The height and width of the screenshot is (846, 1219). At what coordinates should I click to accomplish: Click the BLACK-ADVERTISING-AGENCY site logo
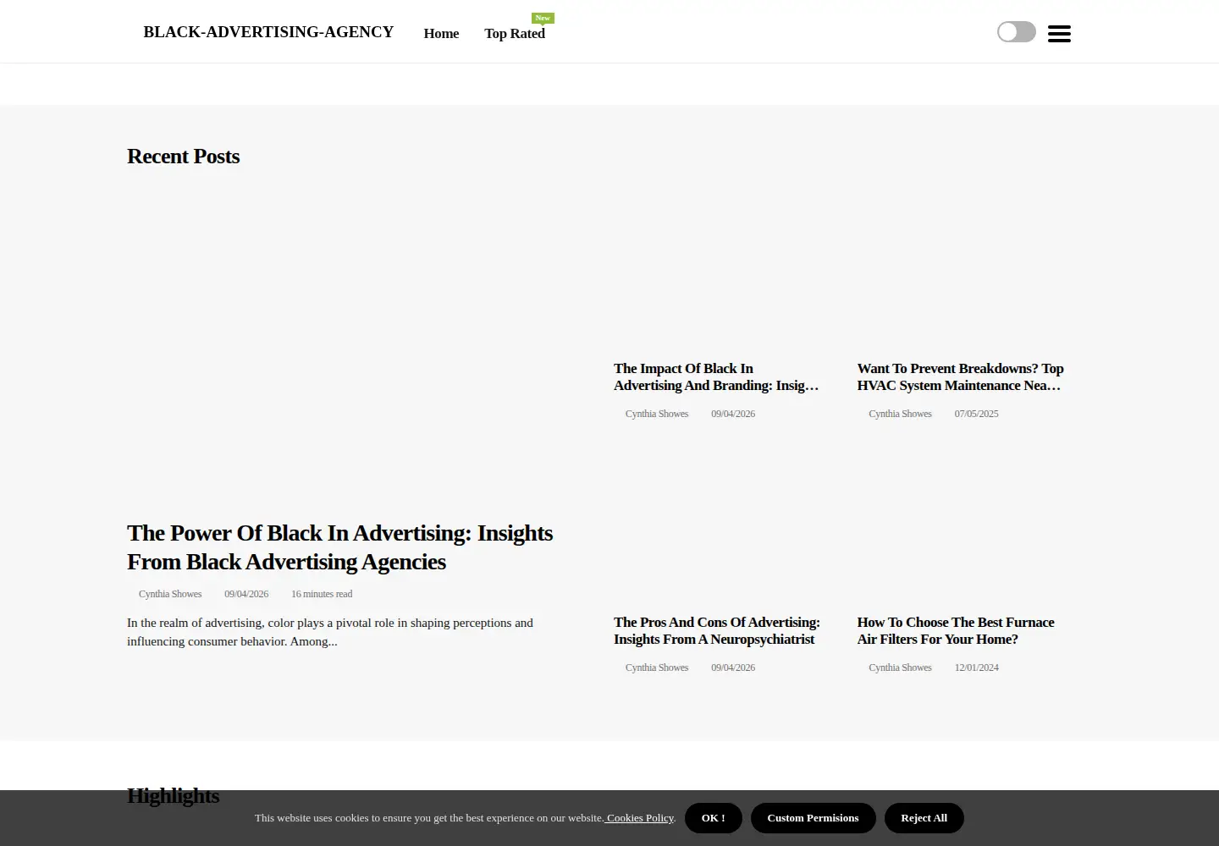268,32
